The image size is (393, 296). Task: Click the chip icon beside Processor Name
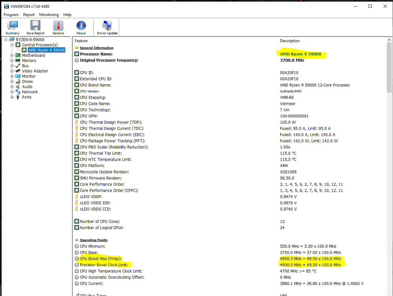[77, 54]
